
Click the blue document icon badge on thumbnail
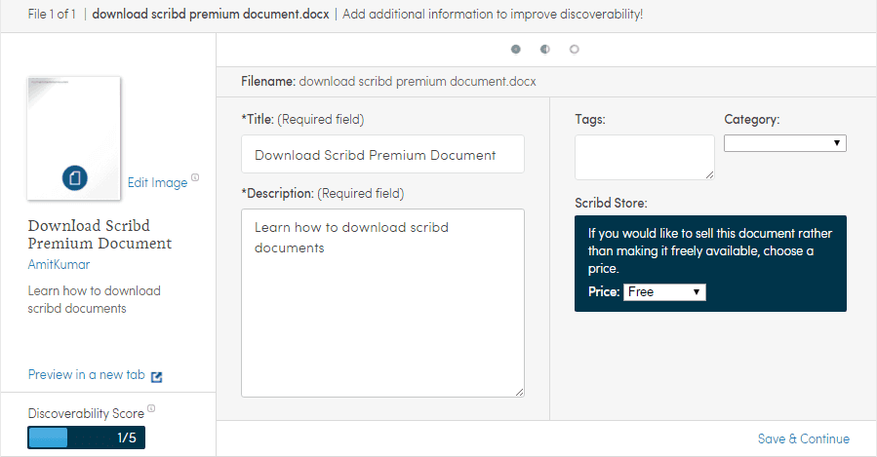pos(75,177)
